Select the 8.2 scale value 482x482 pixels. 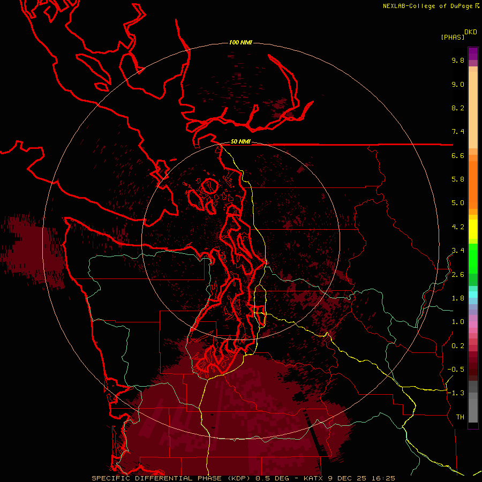click(x=458, y=108)
